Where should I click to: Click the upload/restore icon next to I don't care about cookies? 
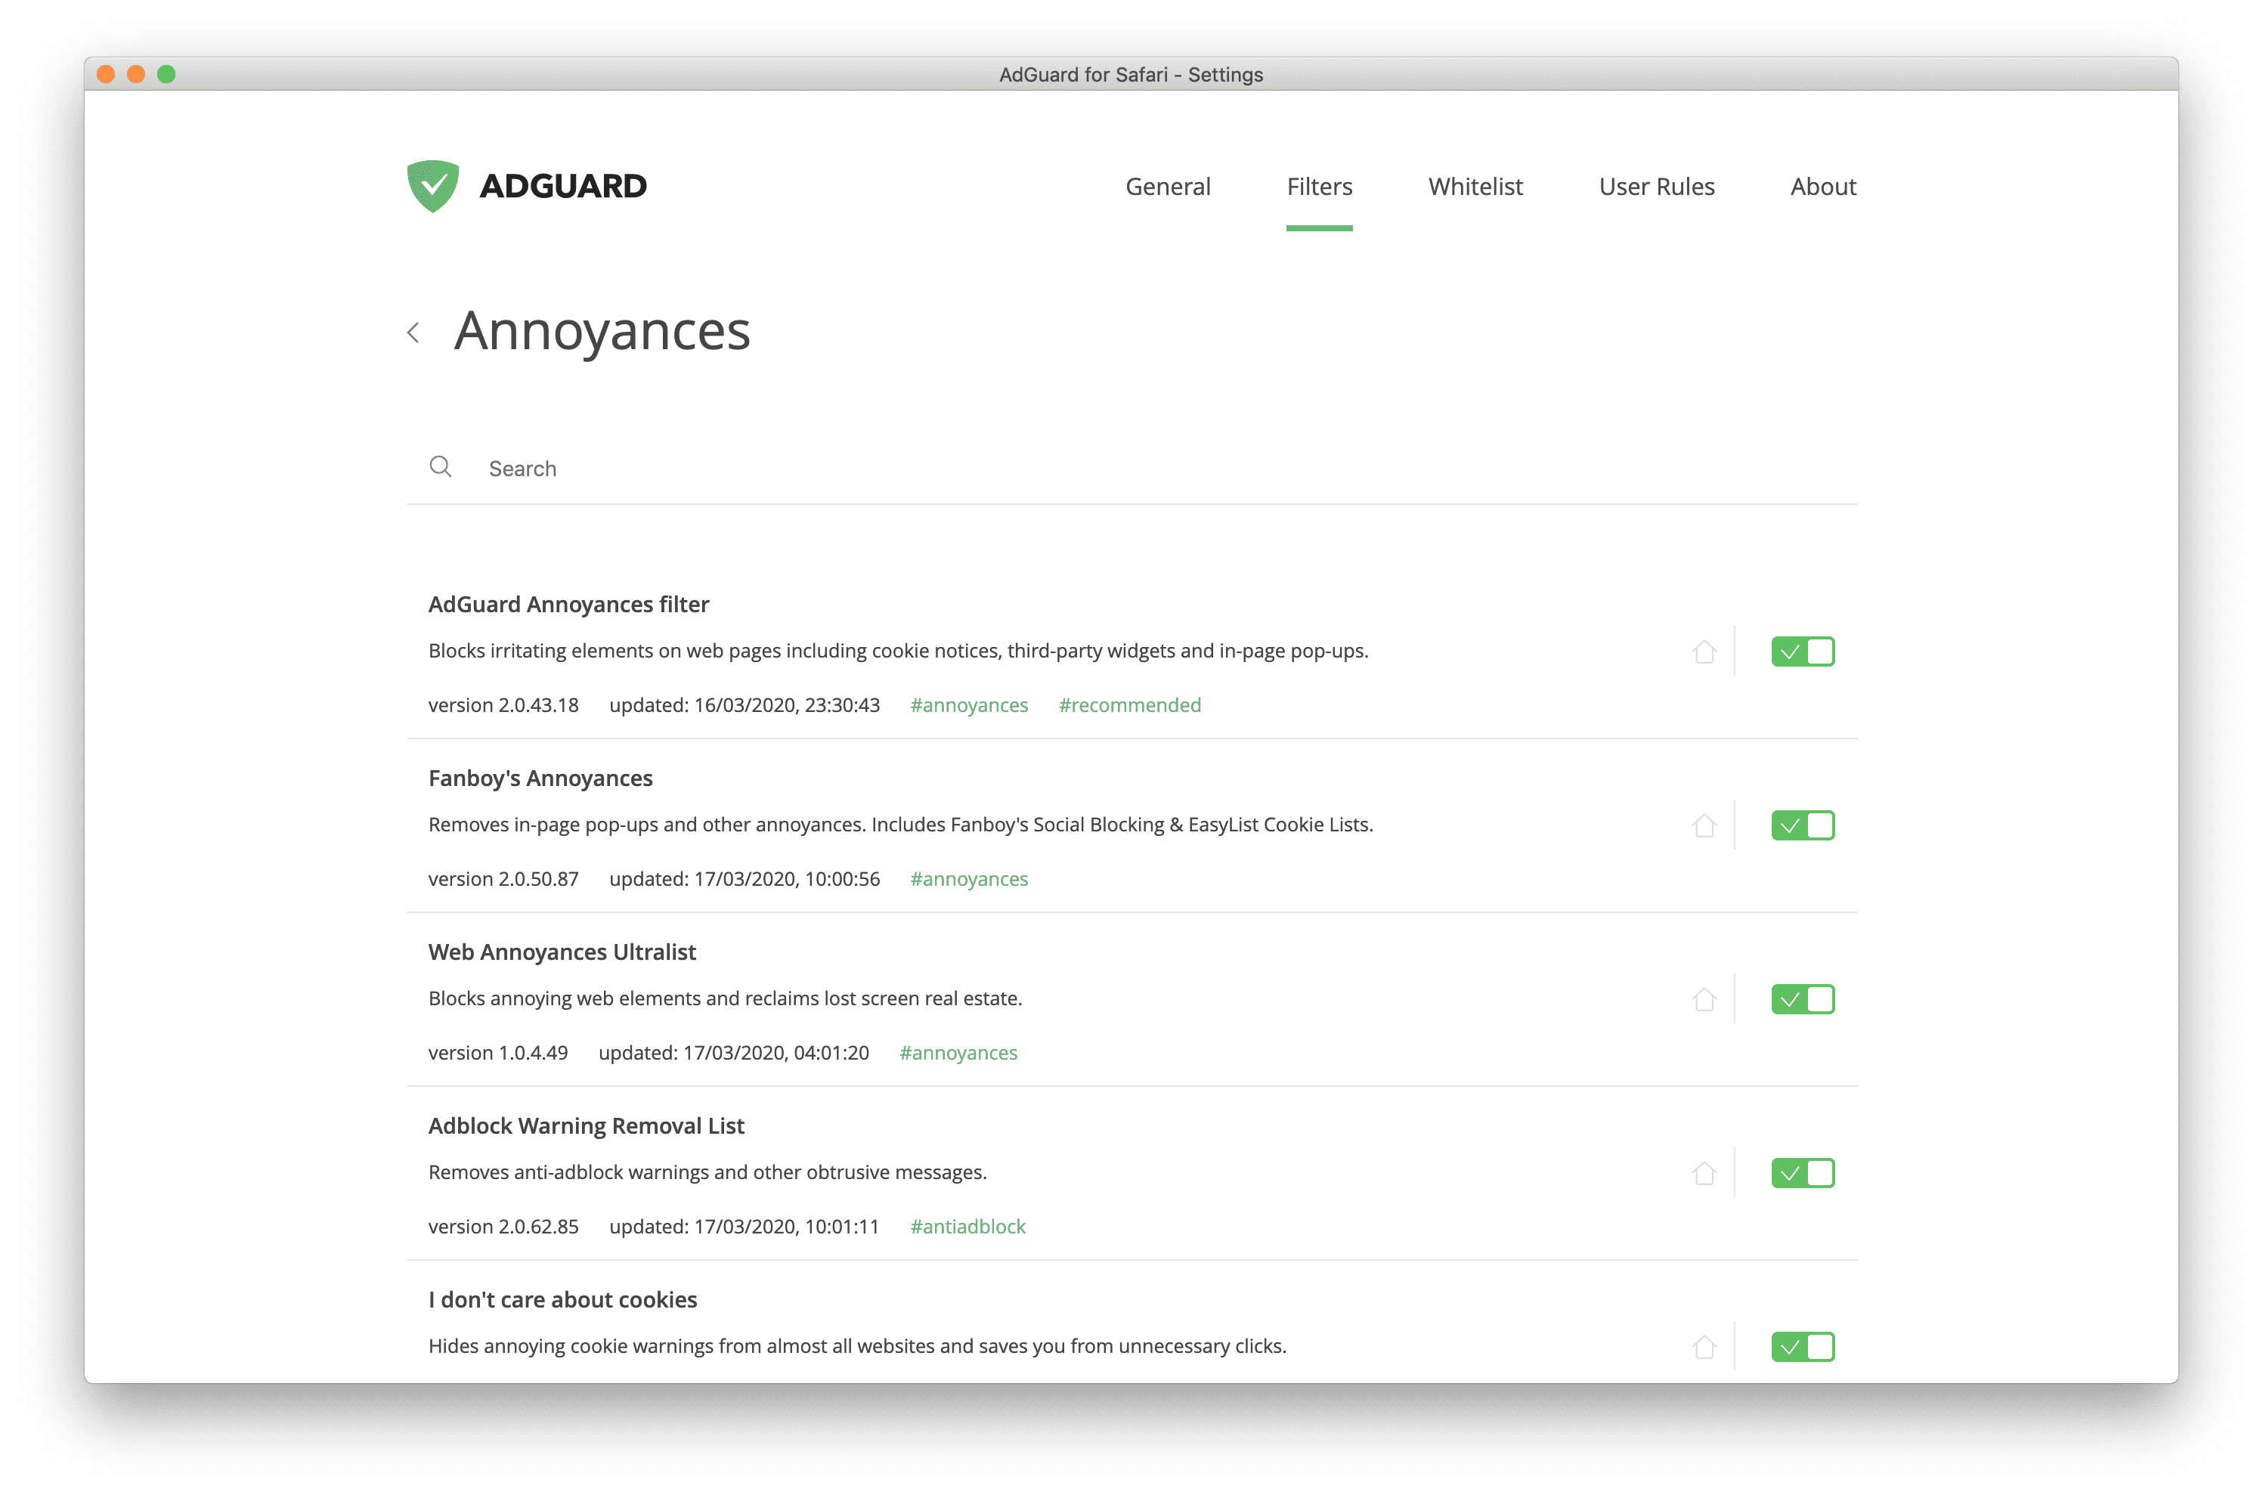pos(1699,1347)
